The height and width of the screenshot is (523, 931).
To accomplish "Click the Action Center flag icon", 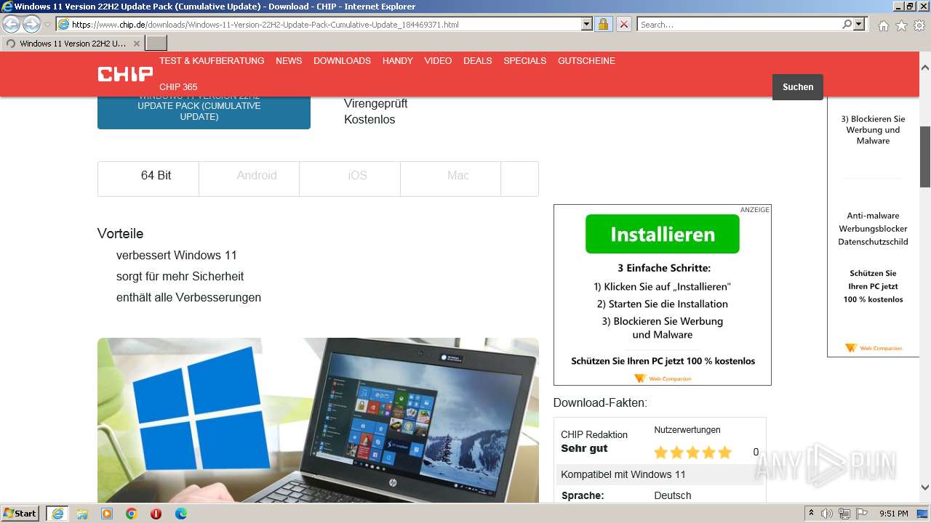I will [862, 514].
